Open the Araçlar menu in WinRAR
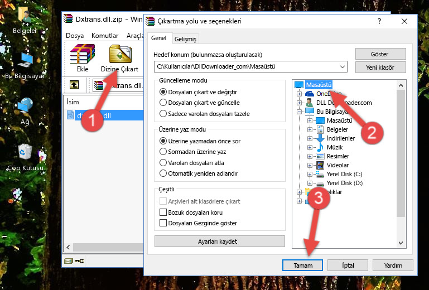 coord(134,36)
